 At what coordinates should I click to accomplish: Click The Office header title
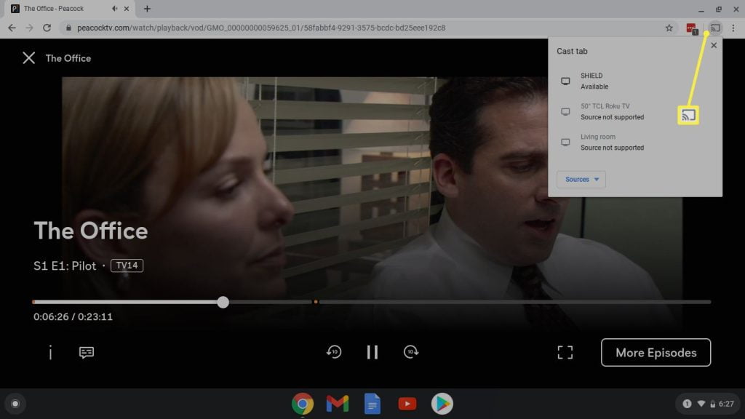pos(68,58)
